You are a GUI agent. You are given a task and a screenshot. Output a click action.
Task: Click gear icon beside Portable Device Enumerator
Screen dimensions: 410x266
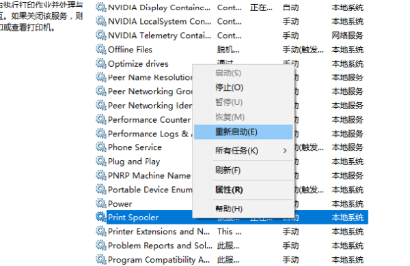101,190
